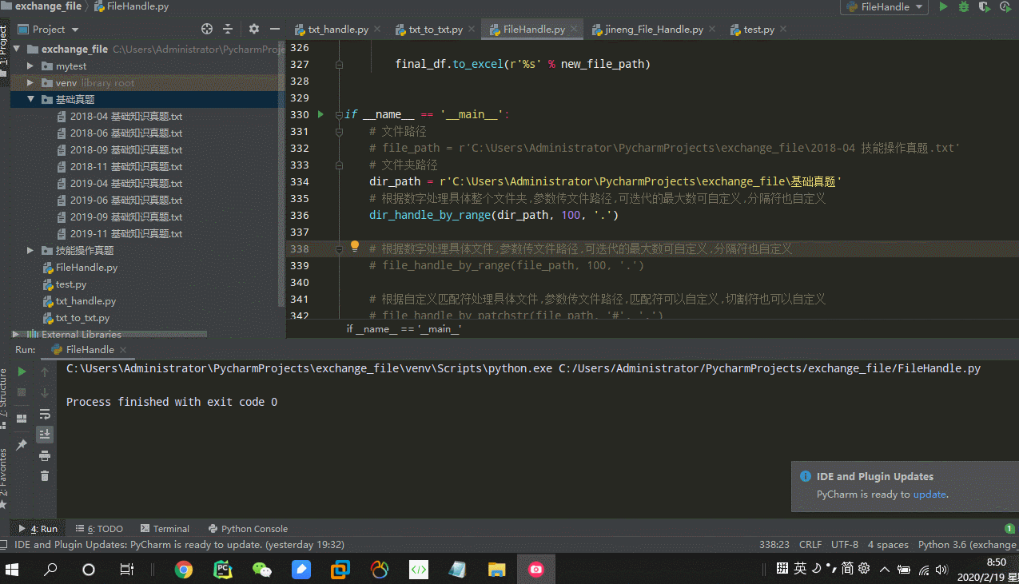1019x584 pixels.
Task: Click the Debug bug icon in top toolbar
Action: [x=964, y=7]
